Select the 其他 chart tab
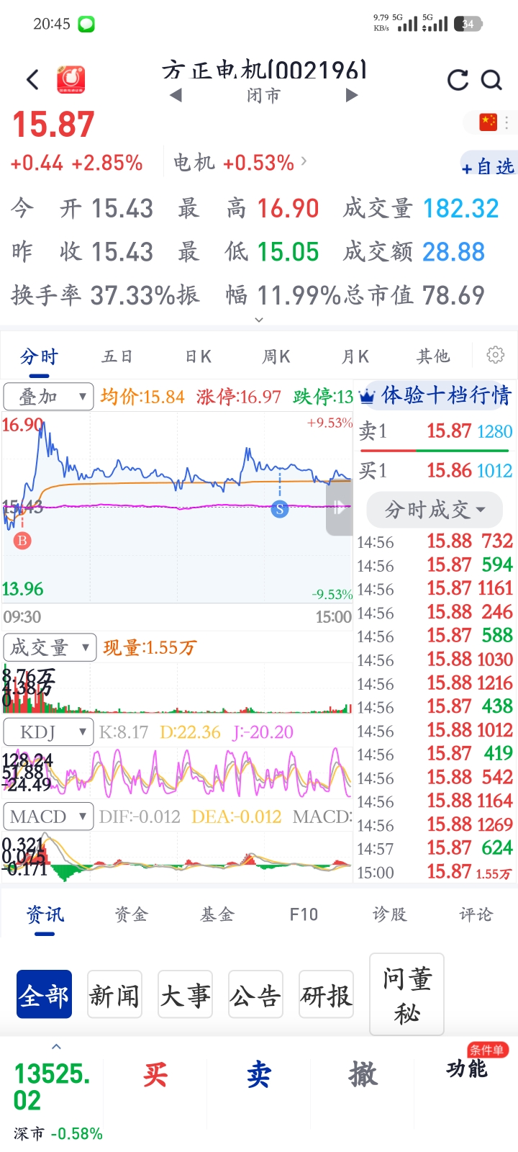The width and height of the screenshot is (518, 1152). click(x=433, y=356)
